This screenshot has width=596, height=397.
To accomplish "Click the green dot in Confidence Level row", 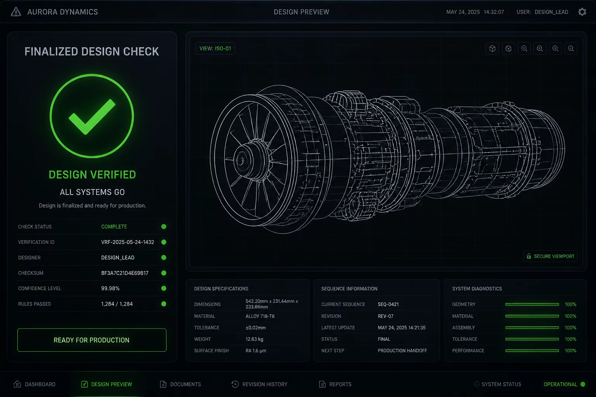I will (164, 288).
